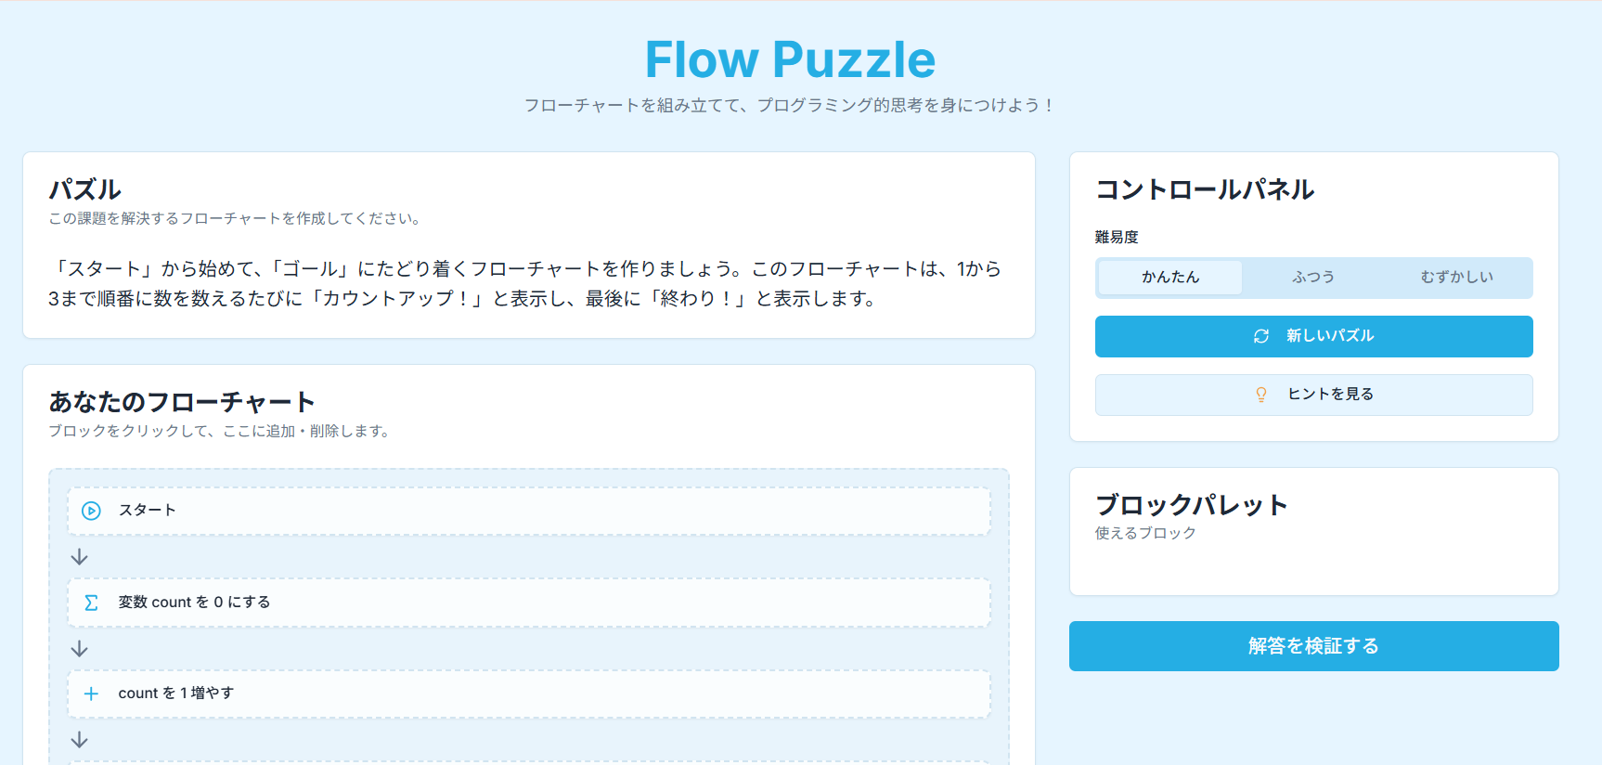Generate a new puzzle with 新しいパズル

point(1312,336)
